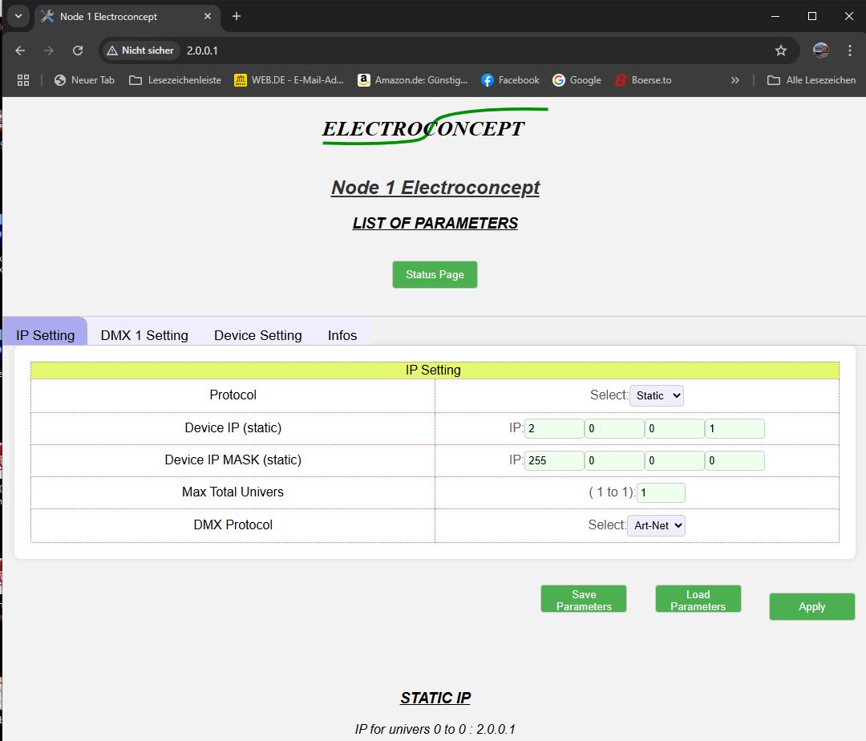The image size is (866, 741).
Task: Click the last Device IP field containing 1
Action: [734, 428]
